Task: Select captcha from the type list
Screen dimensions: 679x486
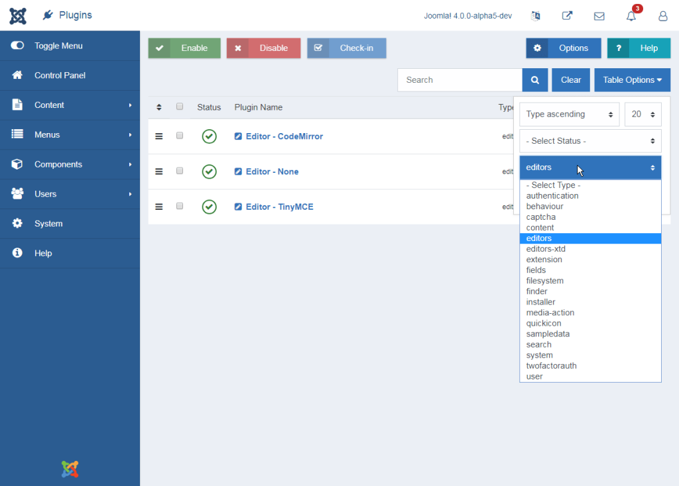Action: point(590,217)
